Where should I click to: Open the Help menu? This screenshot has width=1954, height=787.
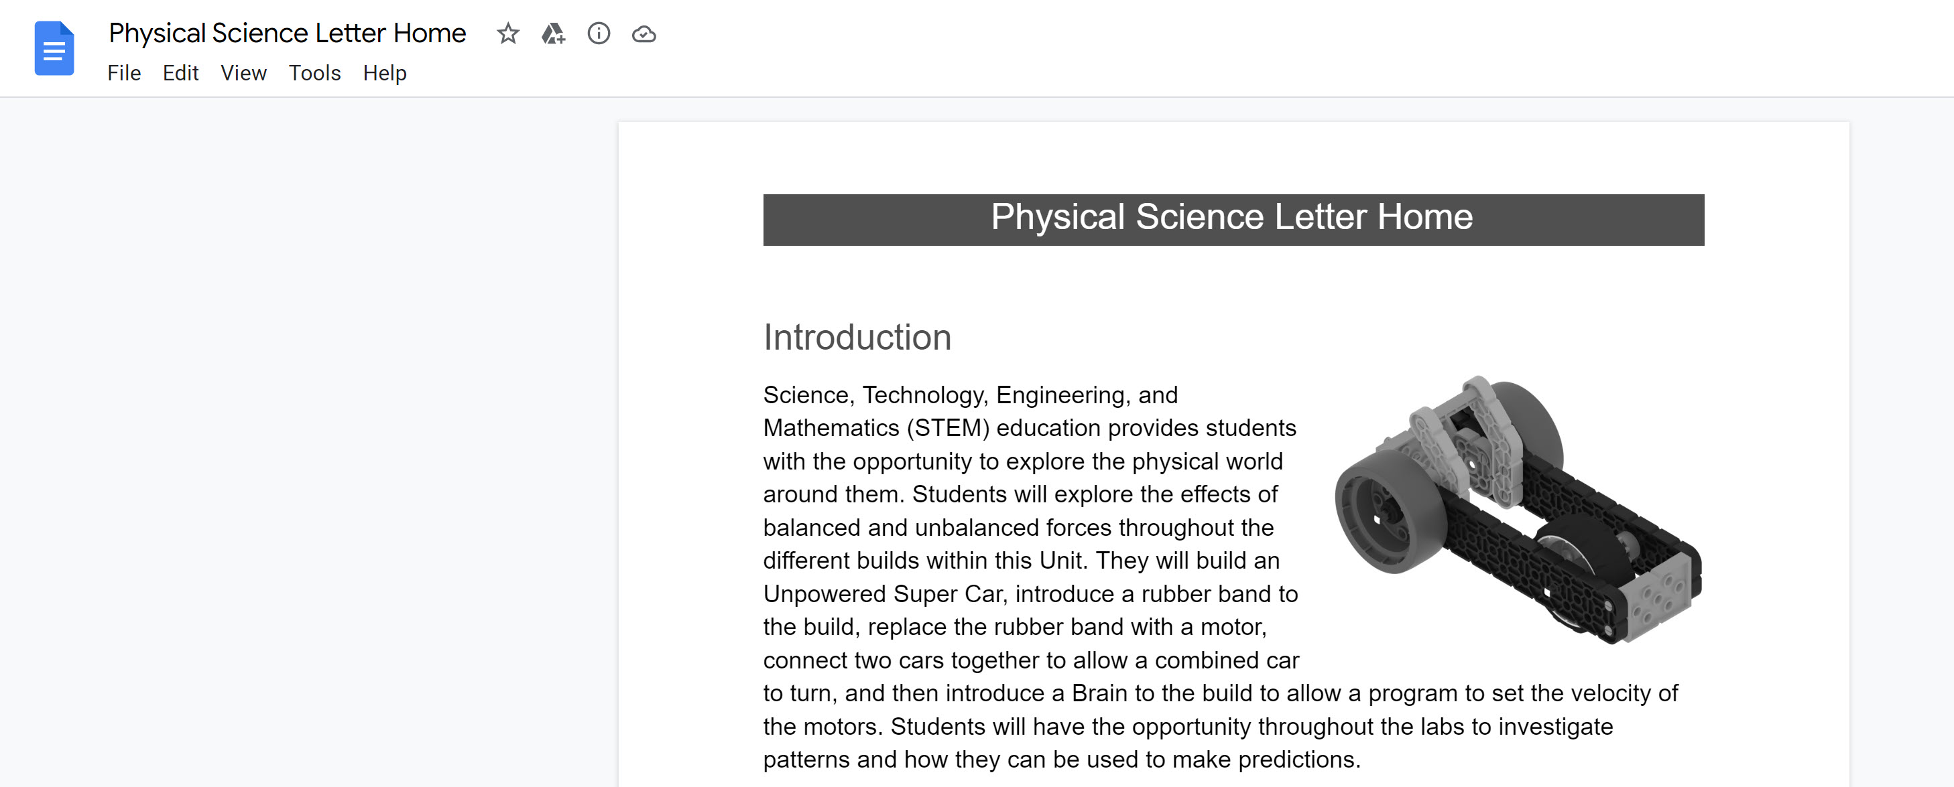[x=384, y=72]
